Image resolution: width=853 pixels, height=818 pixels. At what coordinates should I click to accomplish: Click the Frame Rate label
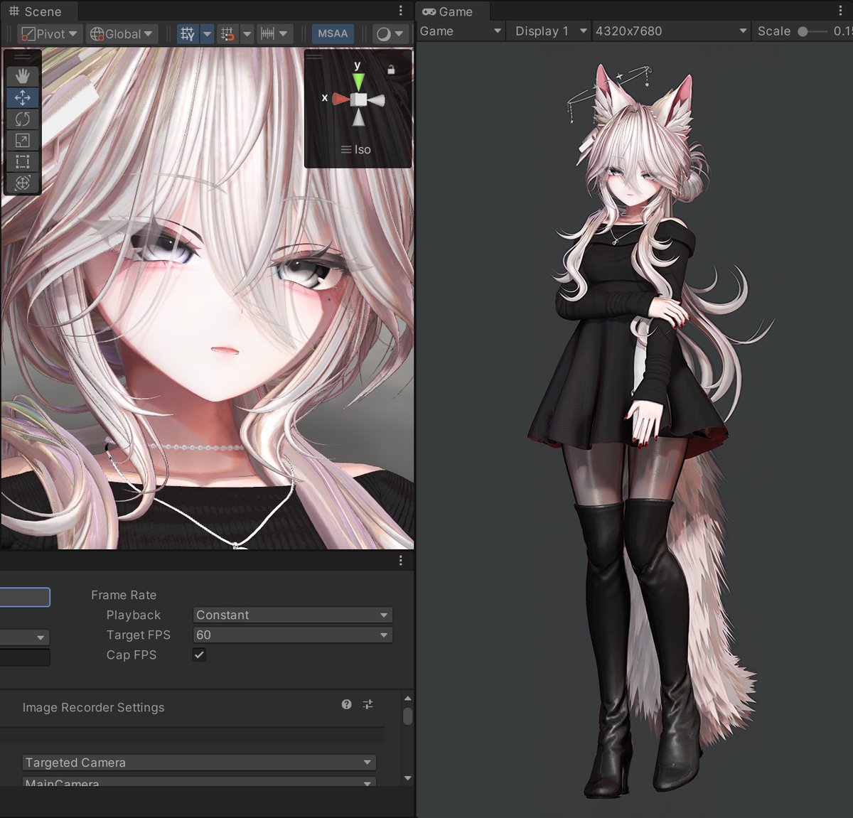click(124, 595)
